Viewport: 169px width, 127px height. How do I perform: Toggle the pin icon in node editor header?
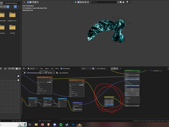tap(120, 68)
